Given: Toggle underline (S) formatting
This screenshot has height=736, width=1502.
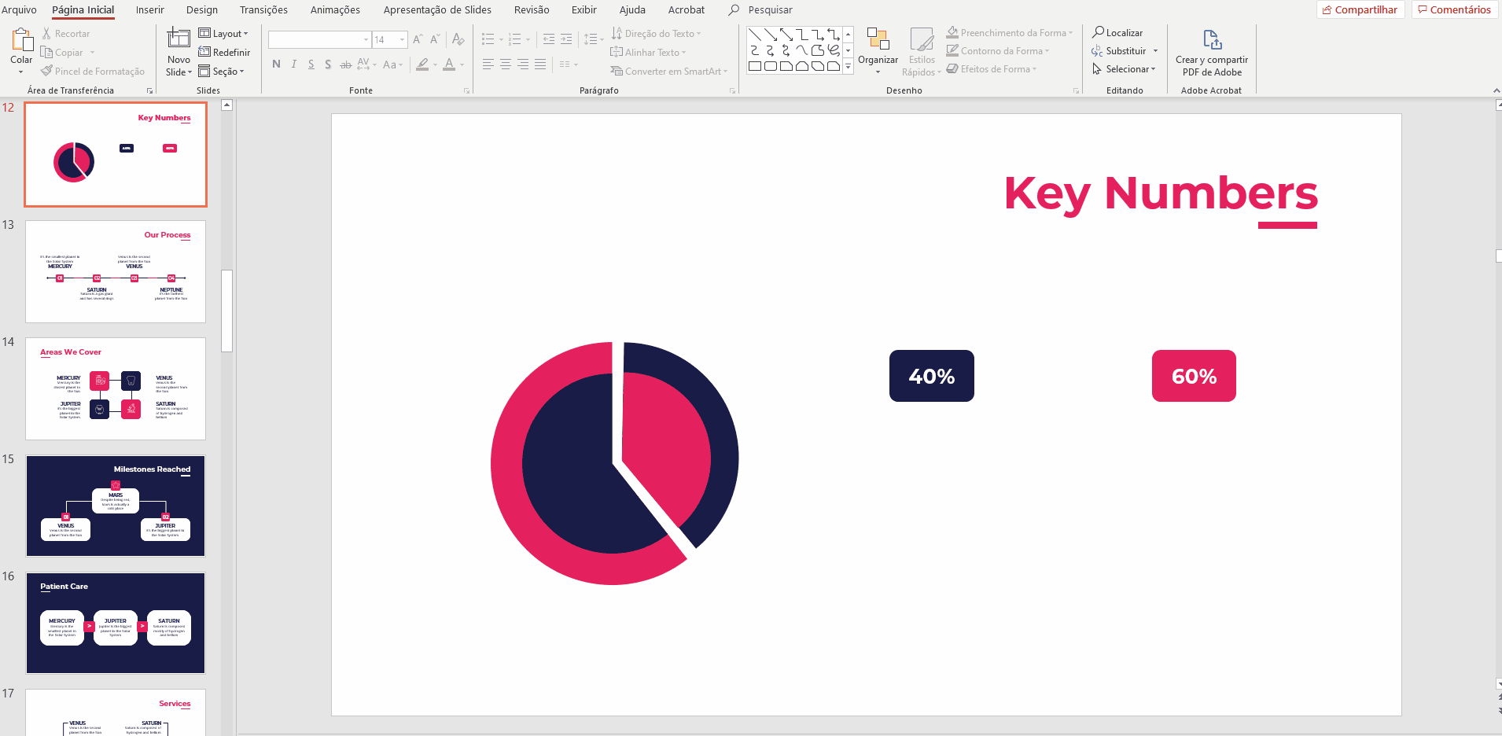Looking at the screenshot, I should tap(311, 64).
